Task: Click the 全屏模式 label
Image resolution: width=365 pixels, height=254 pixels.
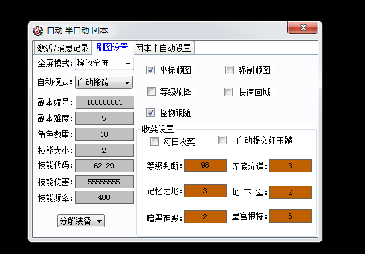Action: (x=55, y=63)
